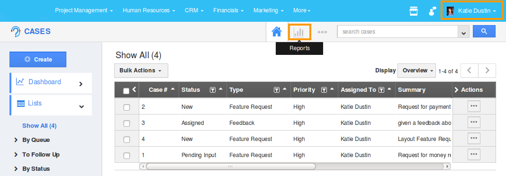Filter the Type column
This screenshot has width=506, height=176.
[x=277, y=90]
